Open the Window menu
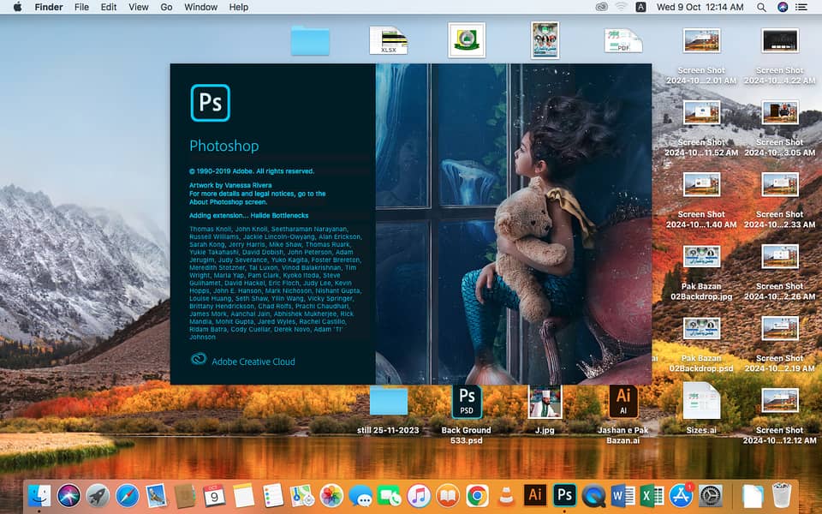This screenshot has height=514, width=822. [x=200, y=7]
